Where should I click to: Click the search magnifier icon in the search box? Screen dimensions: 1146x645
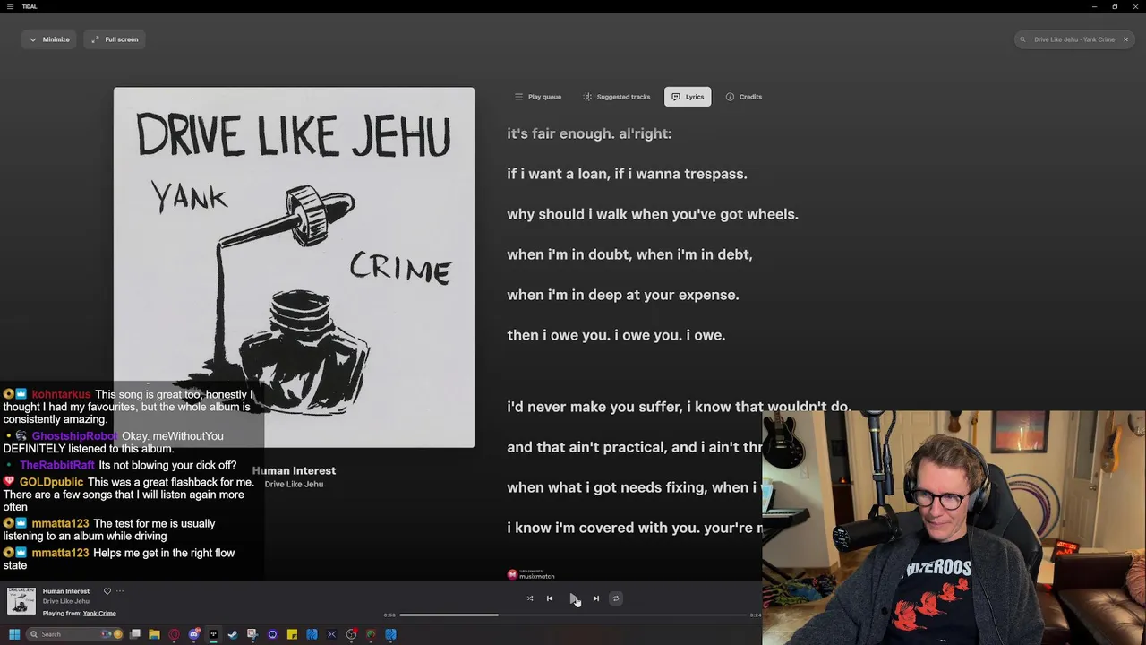(x=1023, y=39)
